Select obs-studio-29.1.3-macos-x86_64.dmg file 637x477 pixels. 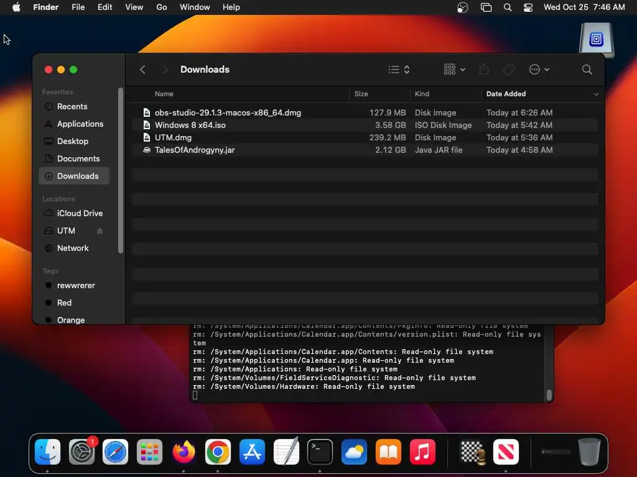tap(365, 113)
